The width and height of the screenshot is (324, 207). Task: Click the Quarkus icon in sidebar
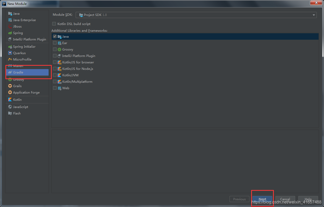click(10, 53)
